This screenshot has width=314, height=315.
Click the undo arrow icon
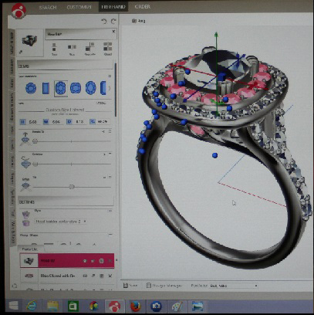pyautogui.click(x=104, y=22)
